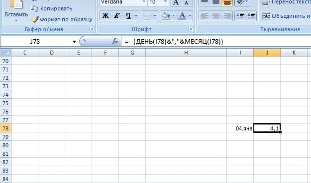Image resolution: width=311 pixels, height=183 pixels.
Task: Open the dropdown arrow under Вставить
Action: [16, 20]
